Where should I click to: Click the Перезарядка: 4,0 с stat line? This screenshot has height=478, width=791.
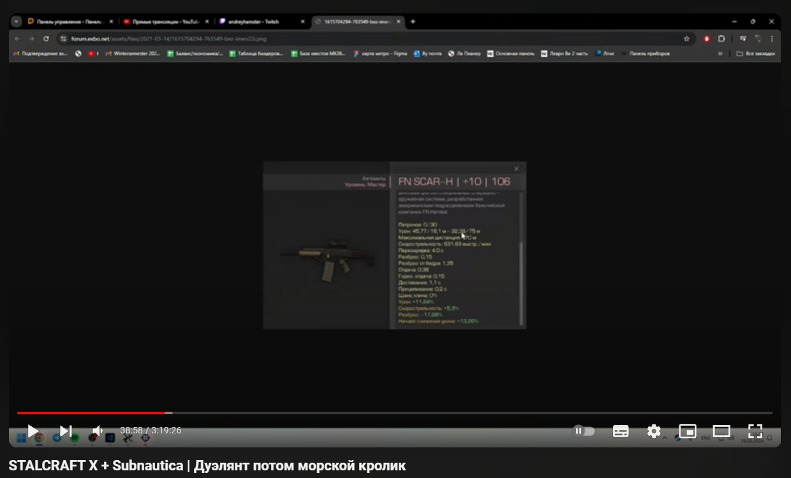click(x=420, y=250)
